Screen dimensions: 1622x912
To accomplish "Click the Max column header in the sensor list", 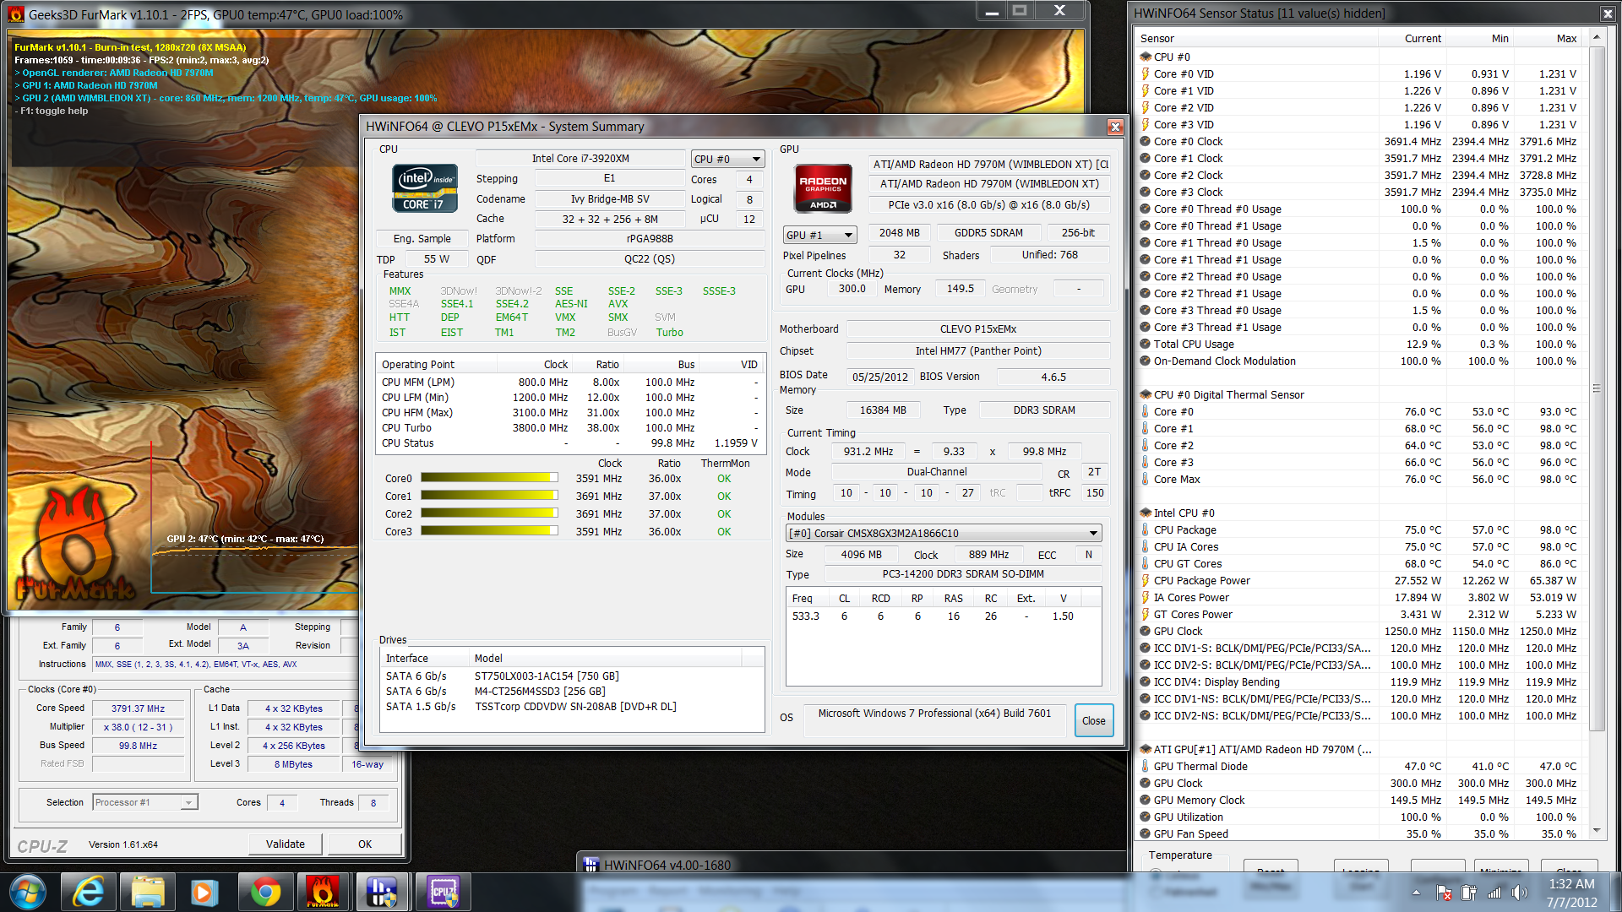I will coord(1548,38).
